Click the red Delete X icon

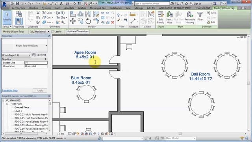(113, 22)
